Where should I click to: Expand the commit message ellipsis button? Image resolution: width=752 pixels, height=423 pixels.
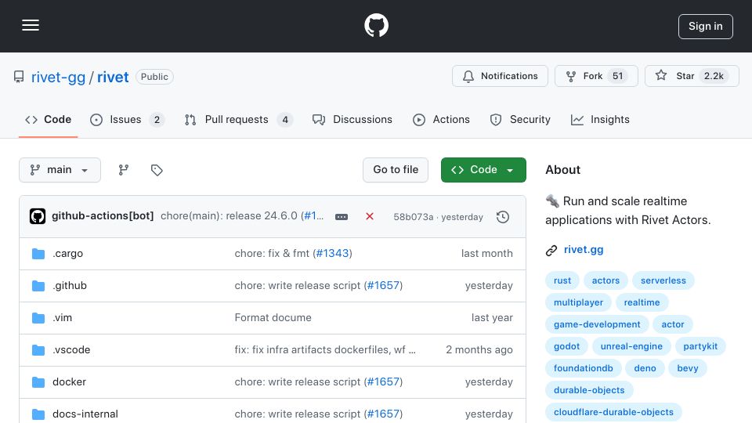tap(342, 217)
